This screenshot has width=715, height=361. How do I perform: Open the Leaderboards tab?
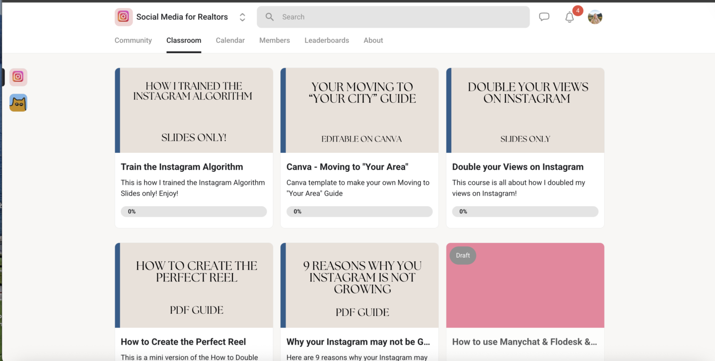(x=326, y=40)
